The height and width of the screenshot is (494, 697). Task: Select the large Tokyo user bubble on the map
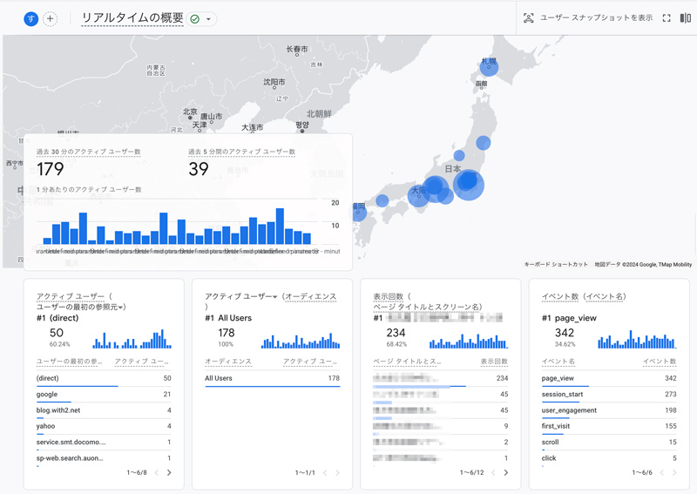(x=469, y=185)
